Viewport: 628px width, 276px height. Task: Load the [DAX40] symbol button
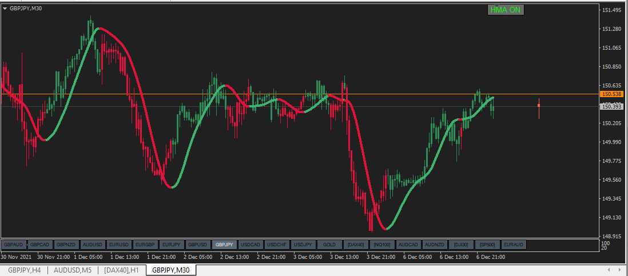356,245
